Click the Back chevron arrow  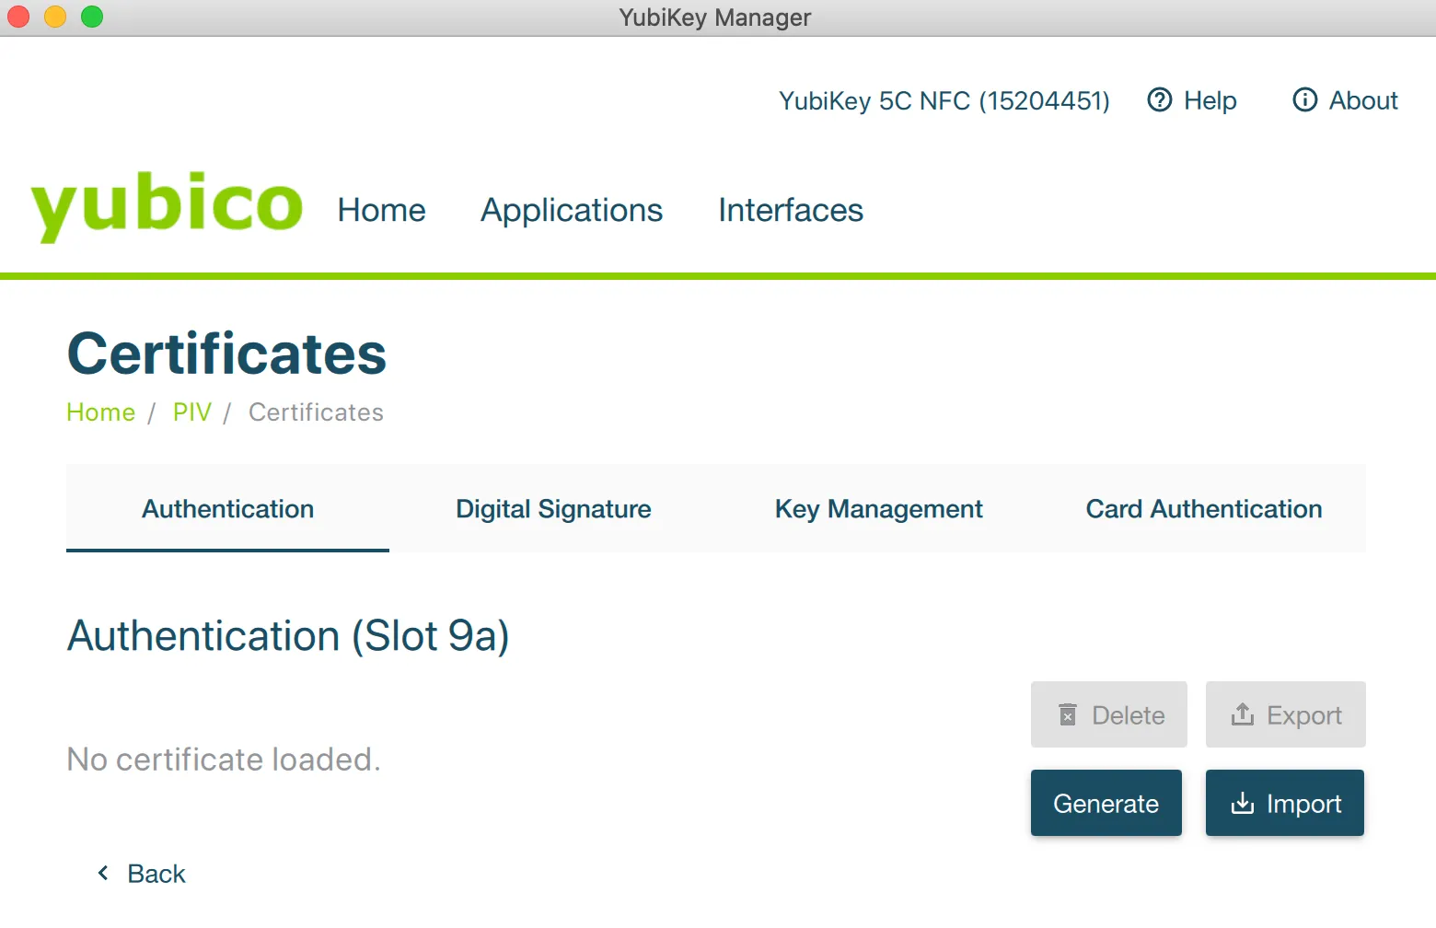tap(103, 873)
